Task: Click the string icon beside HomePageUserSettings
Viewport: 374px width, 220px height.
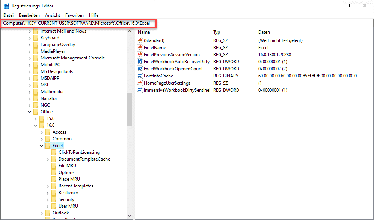Action: tap(140, 83)
